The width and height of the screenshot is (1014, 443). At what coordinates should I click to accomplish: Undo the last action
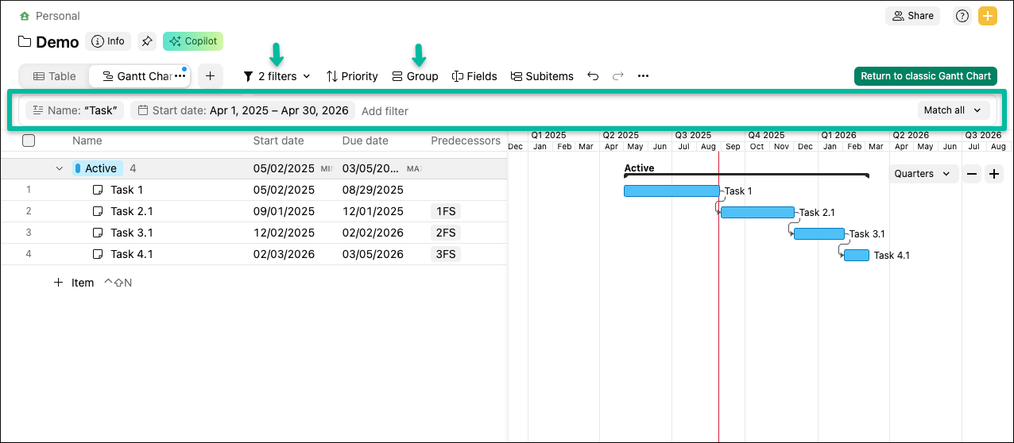(593, 76)
